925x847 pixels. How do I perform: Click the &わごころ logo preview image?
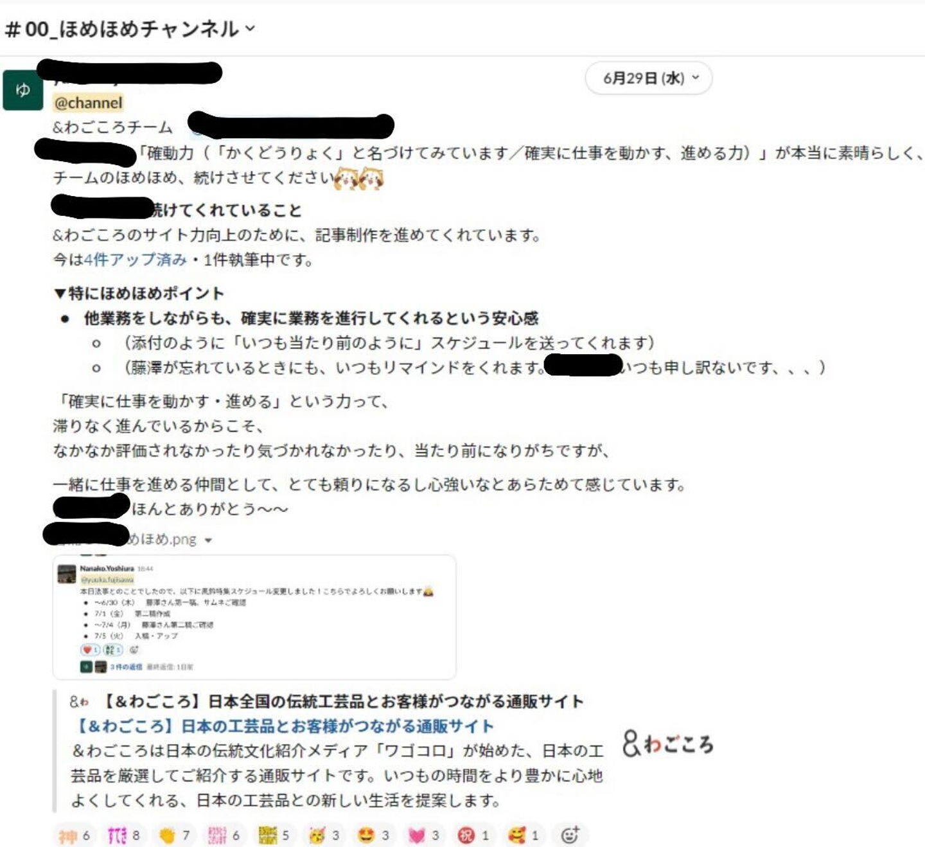[668, 744]
